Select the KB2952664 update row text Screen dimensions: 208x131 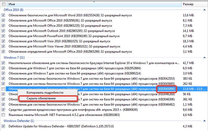click(x=75, y=68)
